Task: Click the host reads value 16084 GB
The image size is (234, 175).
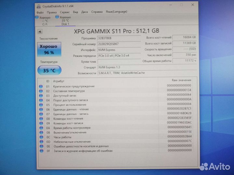Action: tap(185, 37)
